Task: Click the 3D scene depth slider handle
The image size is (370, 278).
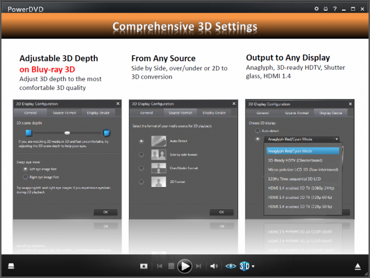Action: (x=67, y=132)
